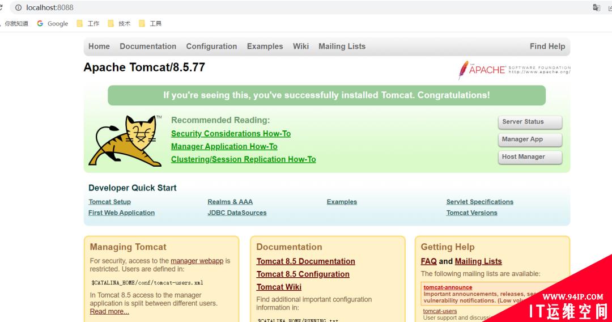Open the translate page icon in address bar
The height and width of the screenshot is (322, 612).
coord(596,8)
